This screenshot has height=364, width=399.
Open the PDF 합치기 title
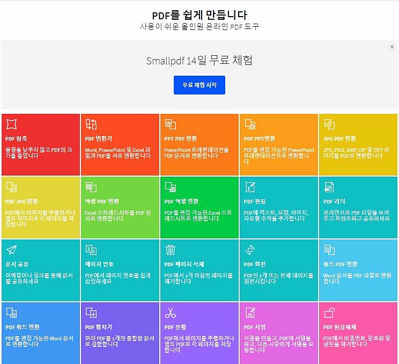99,327
